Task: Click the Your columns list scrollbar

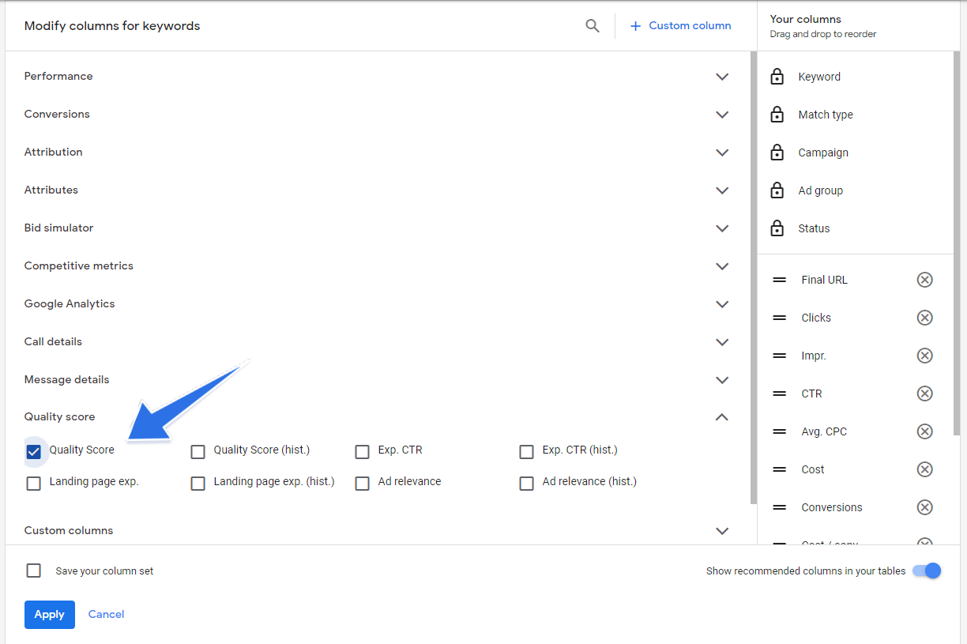Action: click(958, 244)
